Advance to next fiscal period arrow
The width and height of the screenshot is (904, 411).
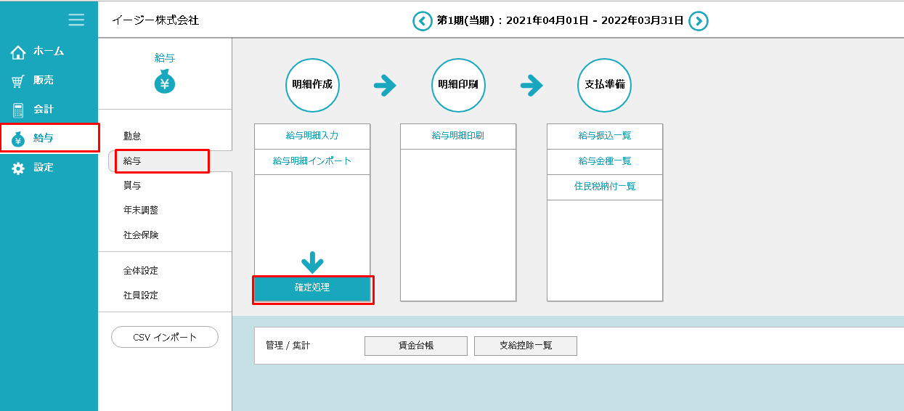698,21
